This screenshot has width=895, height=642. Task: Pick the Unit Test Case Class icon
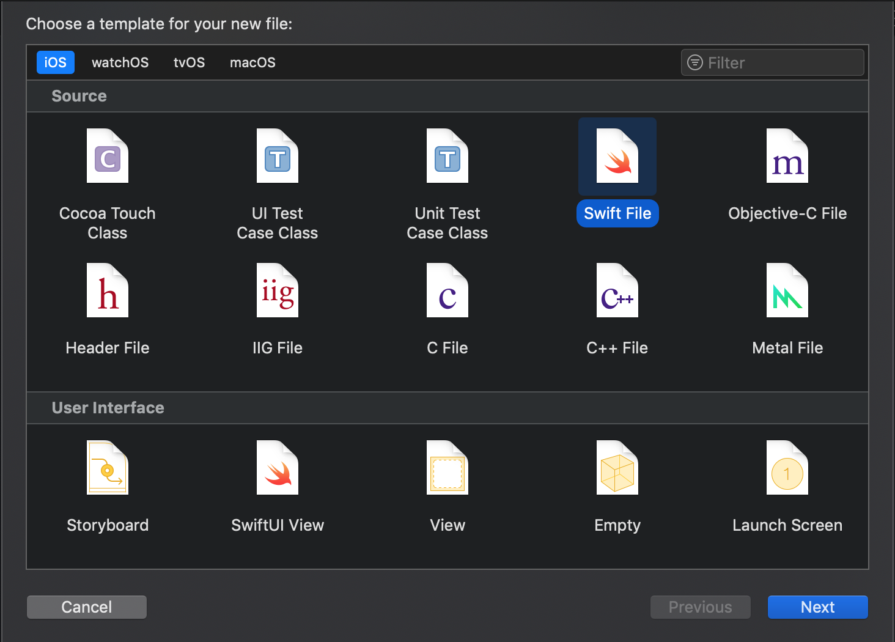coord(447,156)
